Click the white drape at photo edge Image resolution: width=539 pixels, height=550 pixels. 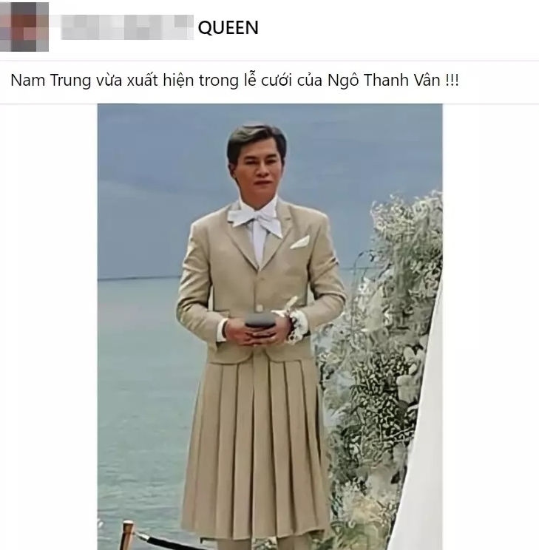tap(421, 456)
